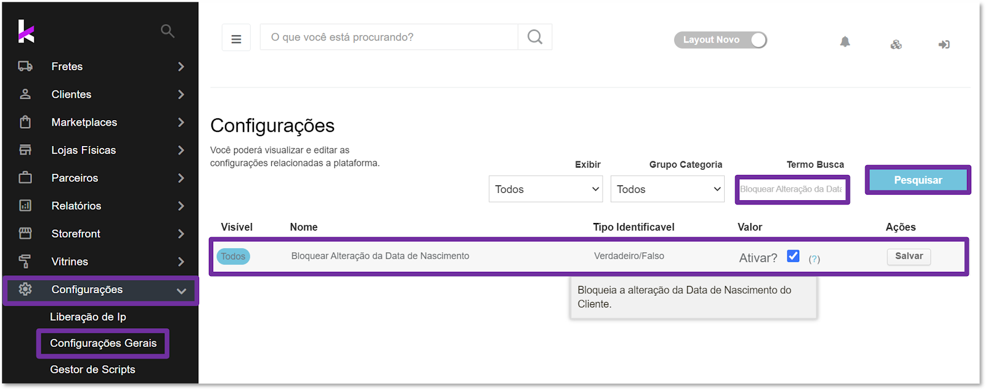
Task: Click the Lojas Físicas store icon
Action: pyautogui.click(x=25, y=150)
